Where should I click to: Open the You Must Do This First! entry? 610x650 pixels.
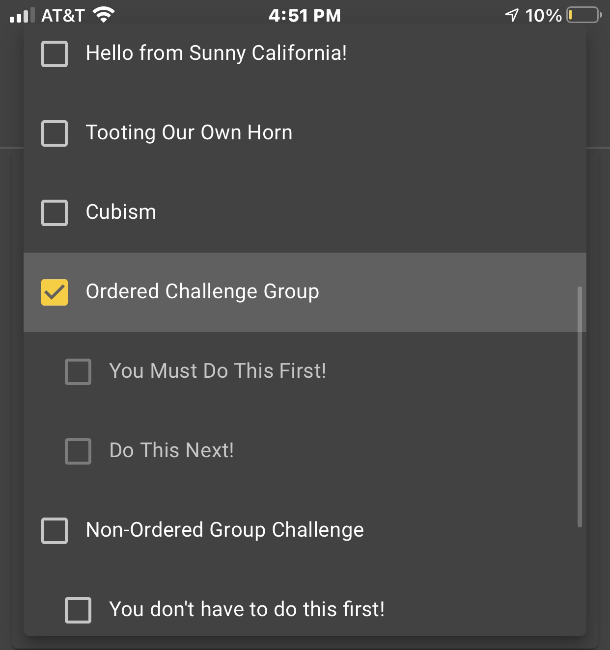(x=218, y=371)
